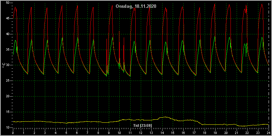Click hour 3 on the time axis

pyautogui.click(x=45, y=133)
